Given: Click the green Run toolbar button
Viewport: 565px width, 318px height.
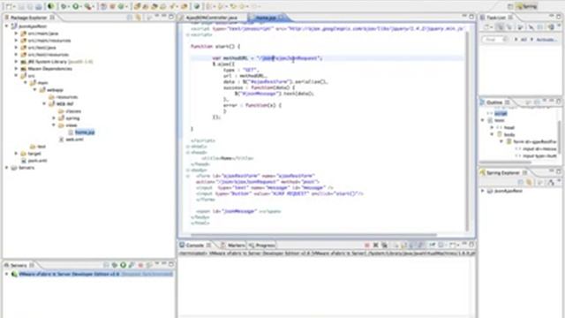Looking at the screenshot, I should [76, 6].
